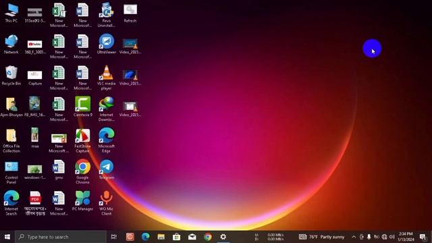This screenshot has height=243, width=432.
Task: Select the WO Mic Client shortcut
Action: (107, 203)
